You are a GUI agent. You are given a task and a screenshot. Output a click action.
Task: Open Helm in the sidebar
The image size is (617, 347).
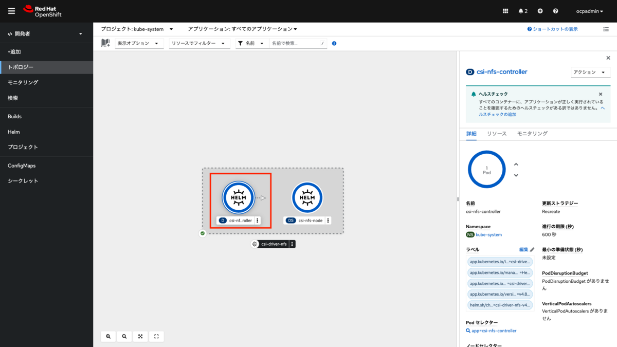click(47, 132)
